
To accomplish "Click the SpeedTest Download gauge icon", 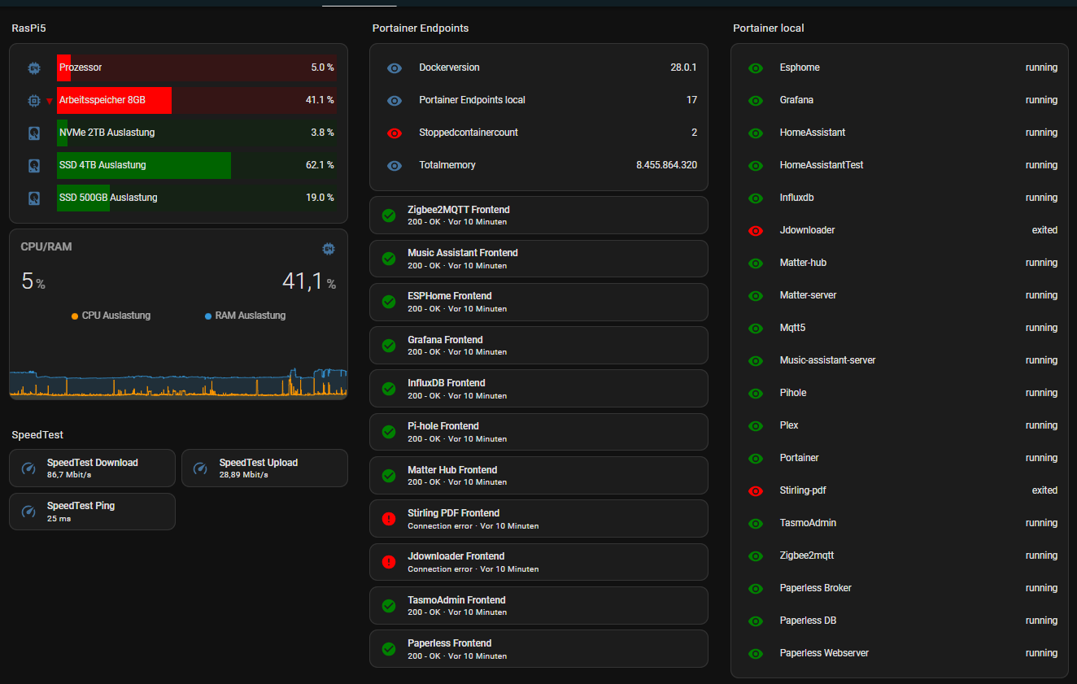I will [28, 468].
